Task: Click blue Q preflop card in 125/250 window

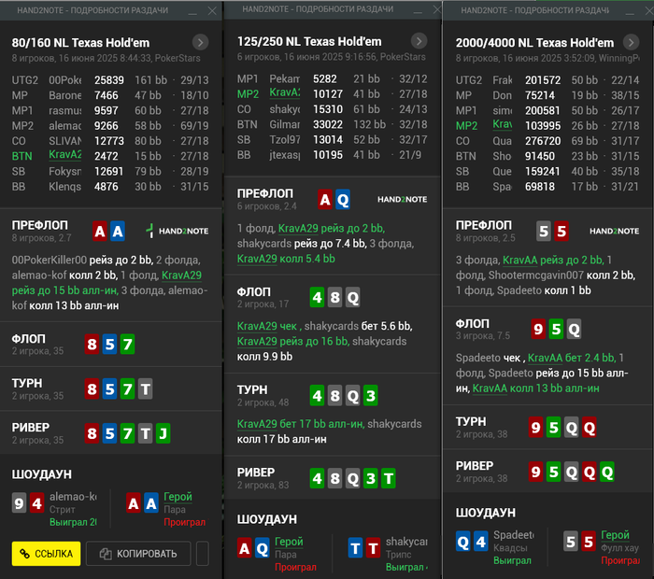Action: tap(343, 200)
